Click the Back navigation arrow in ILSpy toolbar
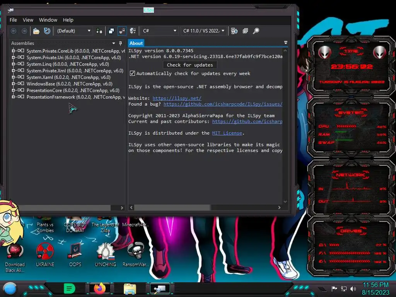Screen dimensions: 396x297 click(x=14, y=31)
